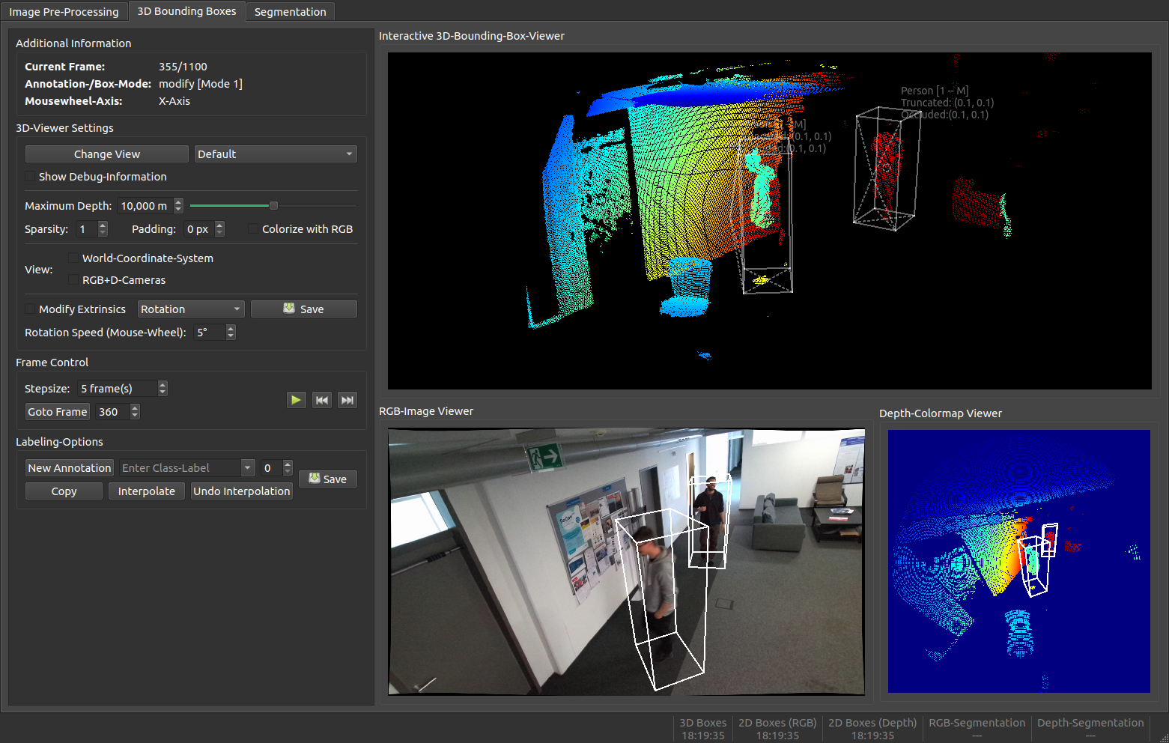Enable Colorize with RGB checkbox
1169x743 pixels.
click(x=253, y=229)
